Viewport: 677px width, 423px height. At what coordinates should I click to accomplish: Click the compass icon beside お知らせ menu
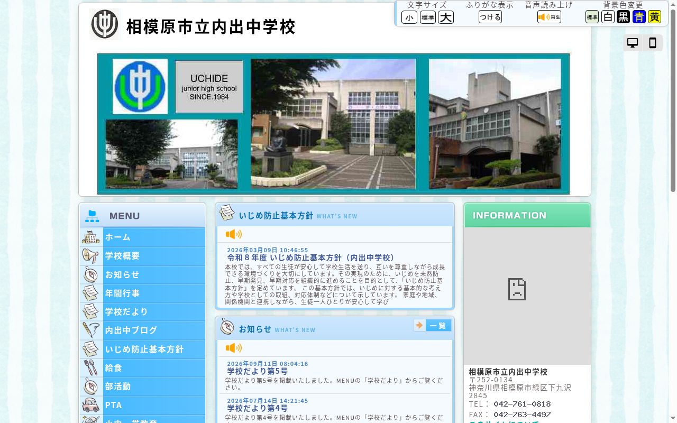tap(91, 274)
